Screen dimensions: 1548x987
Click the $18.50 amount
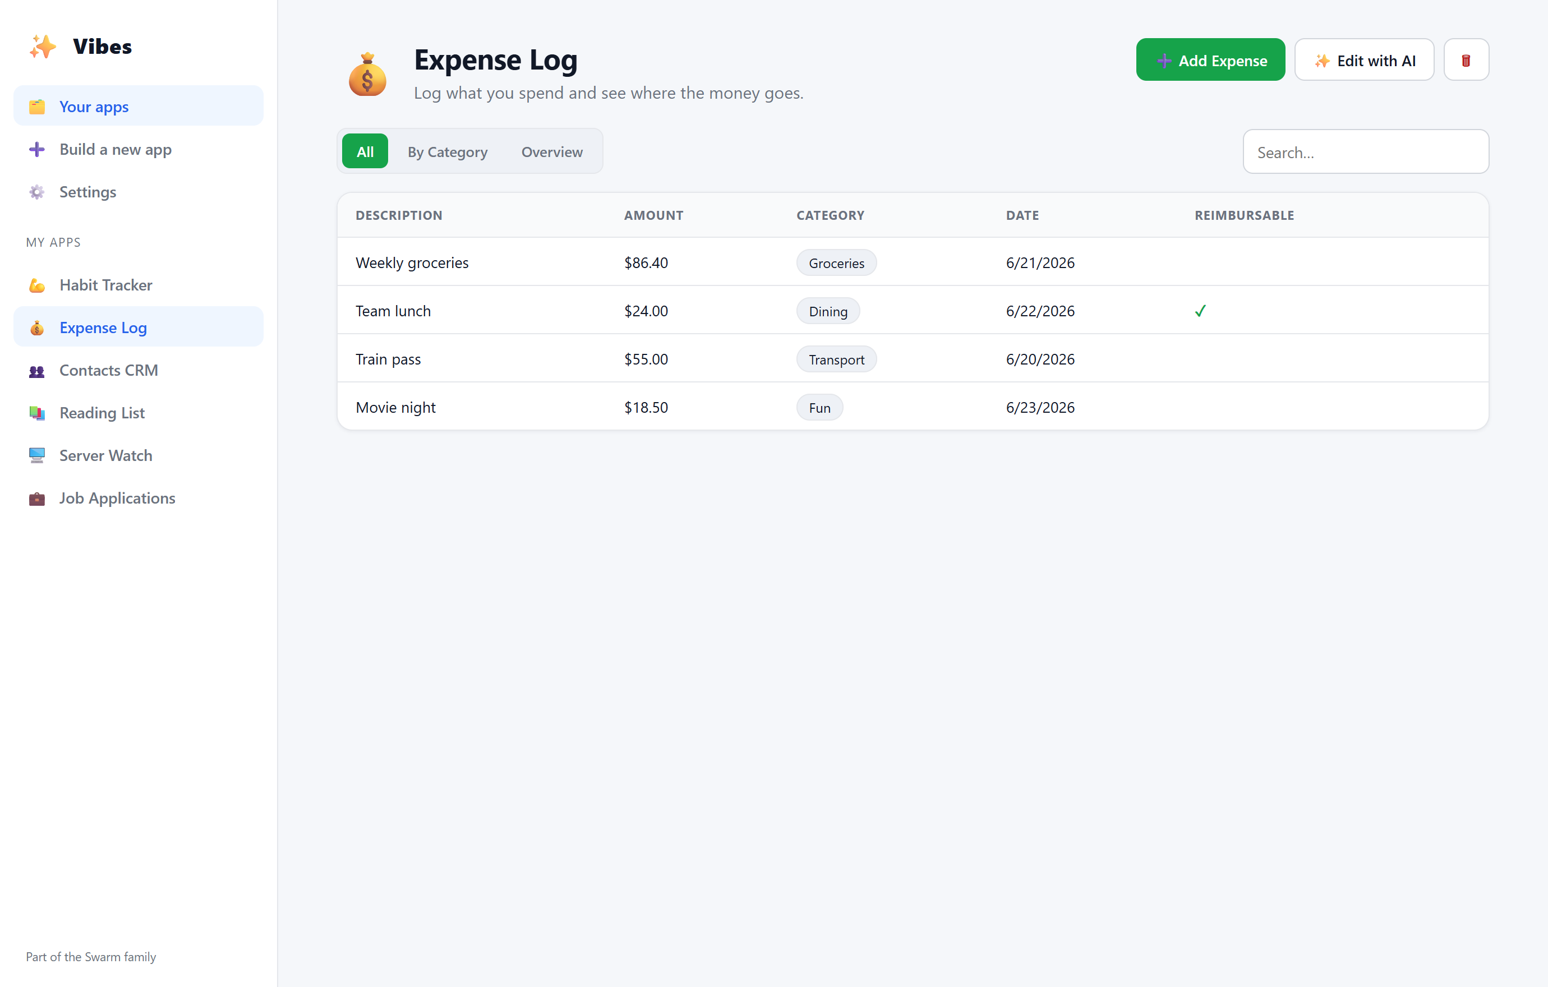646,407
